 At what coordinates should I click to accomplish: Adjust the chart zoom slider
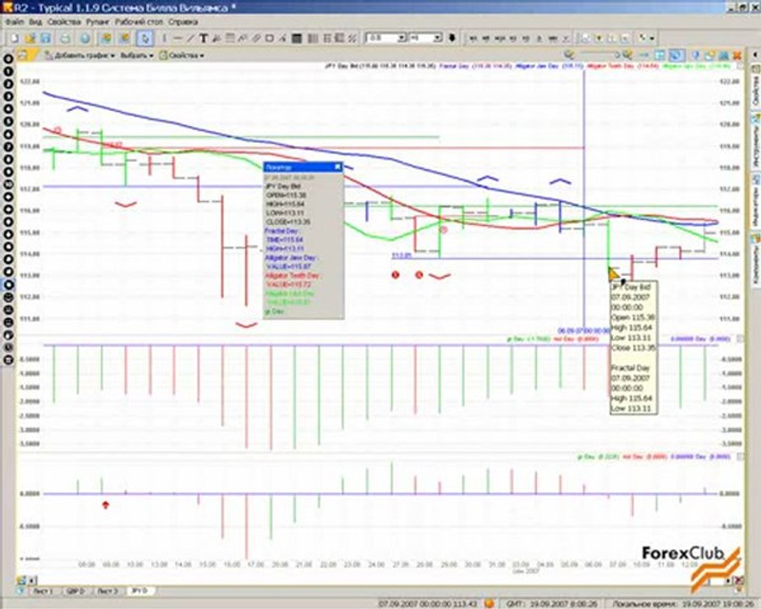click(599, 55)
